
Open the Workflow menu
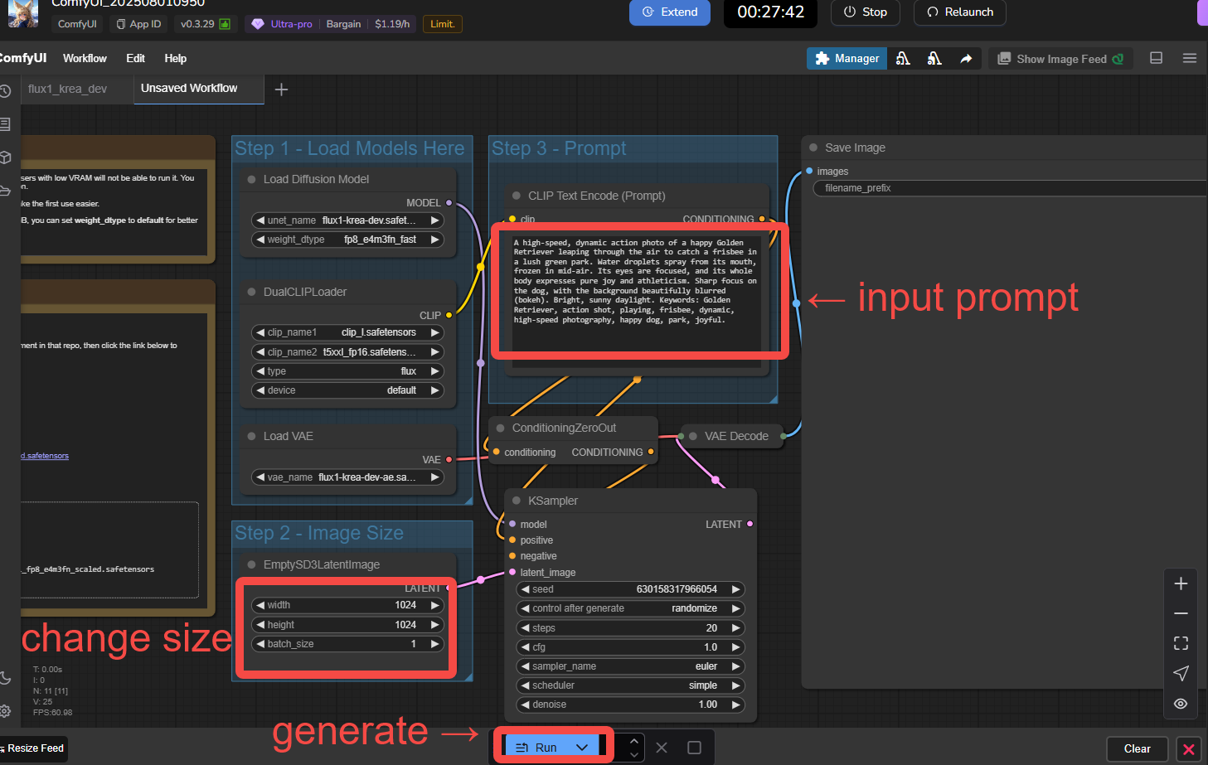[85, 58]
